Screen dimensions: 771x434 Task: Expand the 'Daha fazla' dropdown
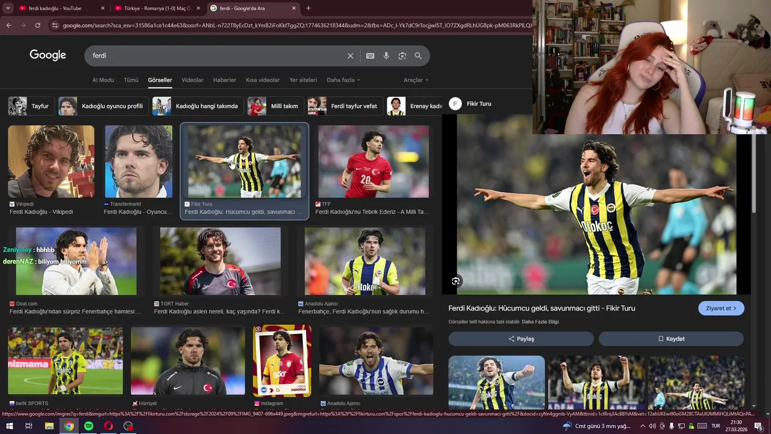[343, 80]
